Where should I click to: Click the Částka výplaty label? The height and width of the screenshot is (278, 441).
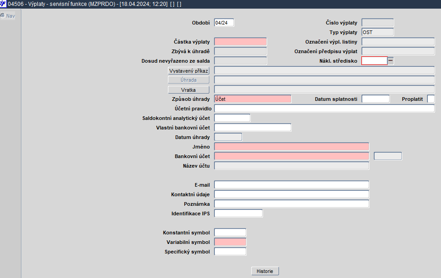coord(192,42)
